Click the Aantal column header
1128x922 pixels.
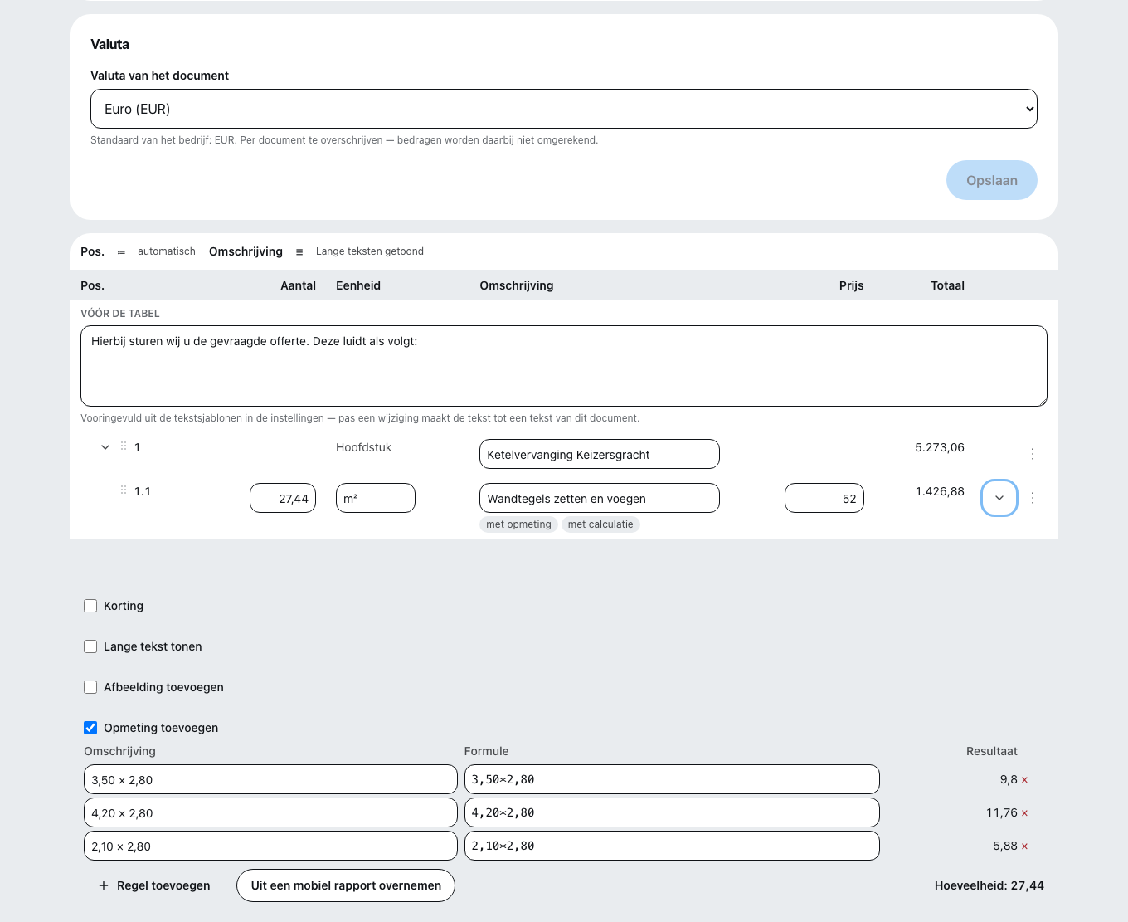(x=298, y=285)
